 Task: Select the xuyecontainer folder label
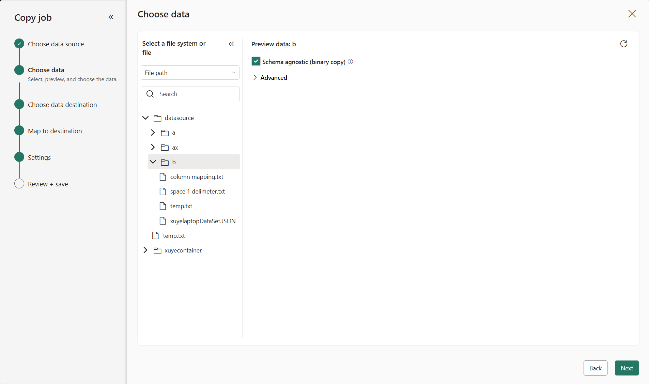coord(183,250)
